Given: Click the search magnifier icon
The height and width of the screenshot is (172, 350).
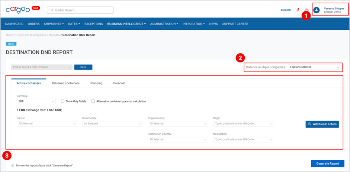Looking at the screenshot, I should click(52, 10).
